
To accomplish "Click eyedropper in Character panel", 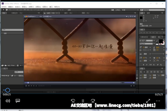I will 157,41.
